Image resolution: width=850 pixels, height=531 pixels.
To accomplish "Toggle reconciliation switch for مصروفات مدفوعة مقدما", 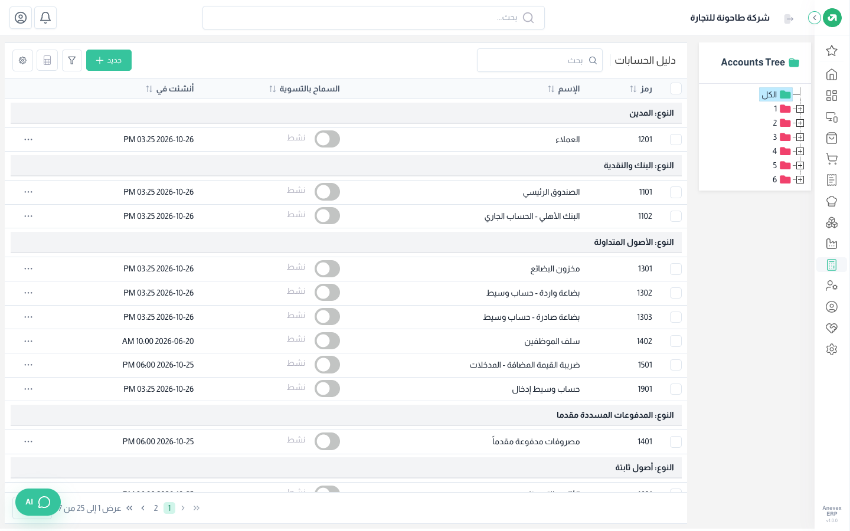I will pos(327,441).
